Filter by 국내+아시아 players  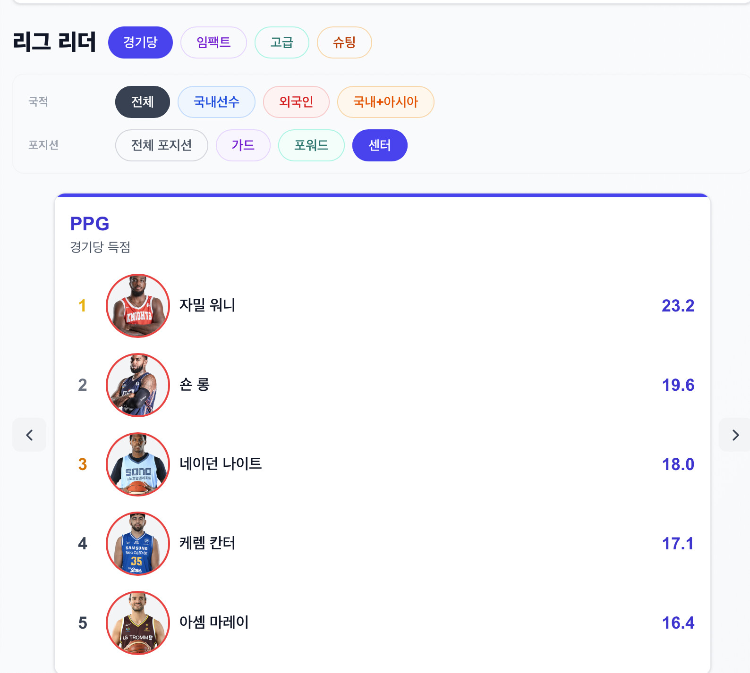click(x=385, y=102)
